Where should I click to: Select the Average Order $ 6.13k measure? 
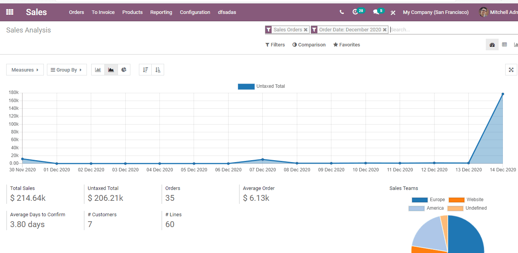click(x=278, y=194)
